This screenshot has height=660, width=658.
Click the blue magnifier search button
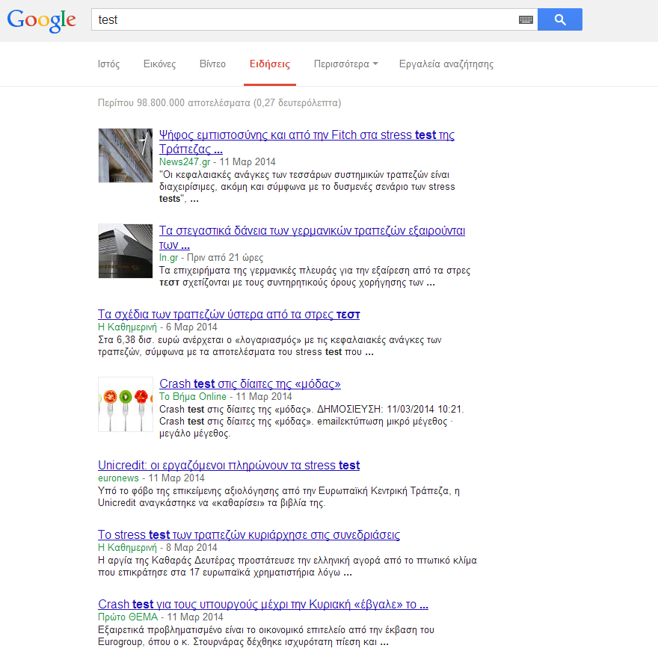tap(560, 19)
